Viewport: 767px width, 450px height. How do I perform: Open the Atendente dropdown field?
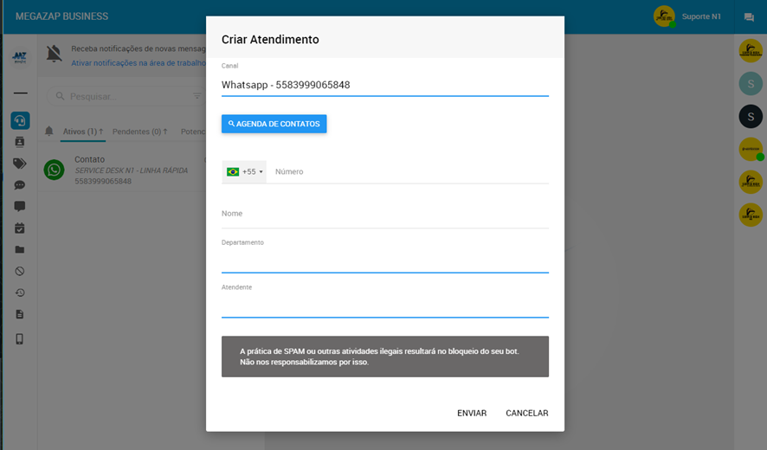tap(384, 305)
